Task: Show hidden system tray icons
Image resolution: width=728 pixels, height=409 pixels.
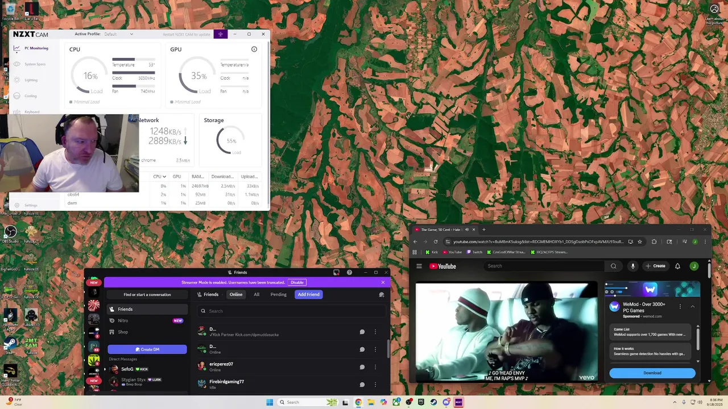Action: pos(675,402)
